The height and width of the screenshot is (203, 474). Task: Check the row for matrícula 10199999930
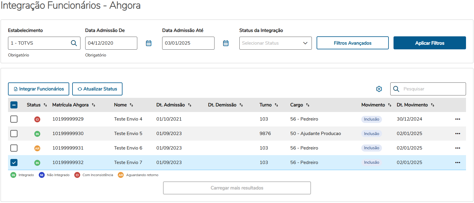click(x=14, y=134)
